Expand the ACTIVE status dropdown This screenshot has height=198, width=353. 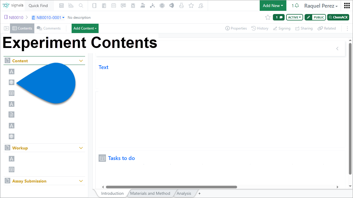(295, 17)
